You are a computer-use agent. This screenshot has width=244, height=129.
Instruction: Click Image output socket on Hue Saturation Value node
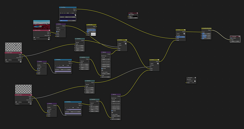coord(211,30)
